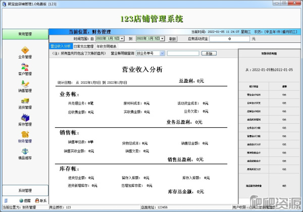
Task: Open the end date dropdown after 到
Action: pos(162,39)
